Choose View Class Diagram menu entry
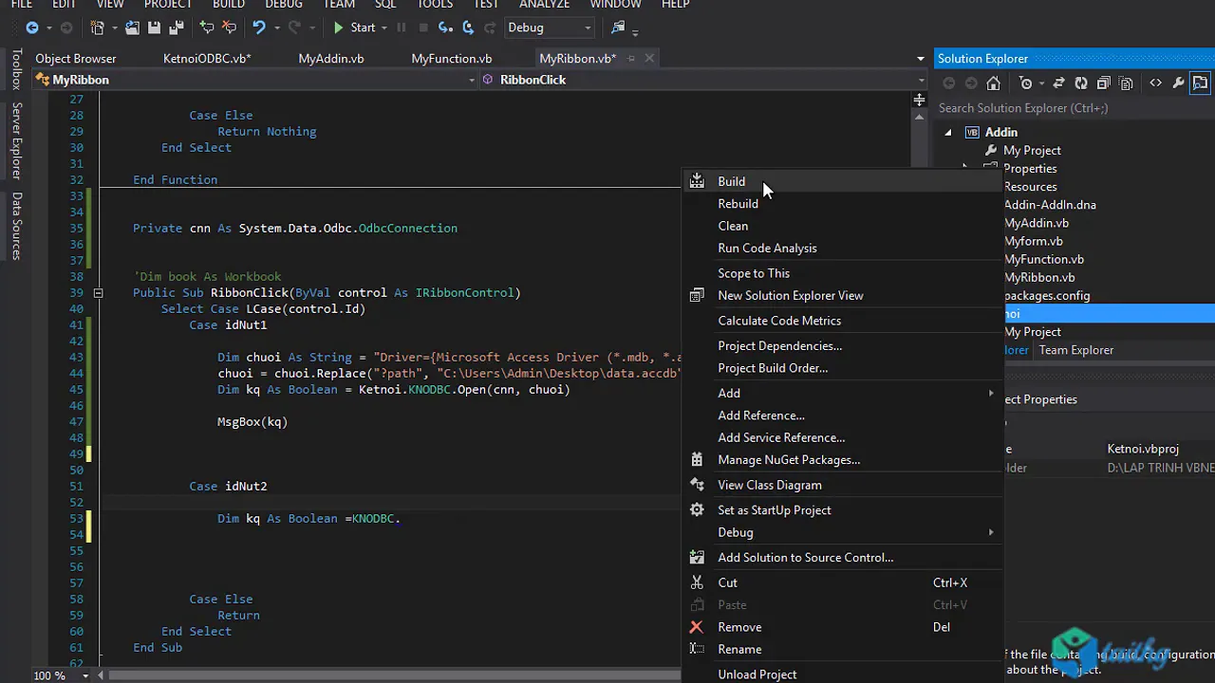The width and height of the screenshot is (1215, 683). tap(843, 485)
